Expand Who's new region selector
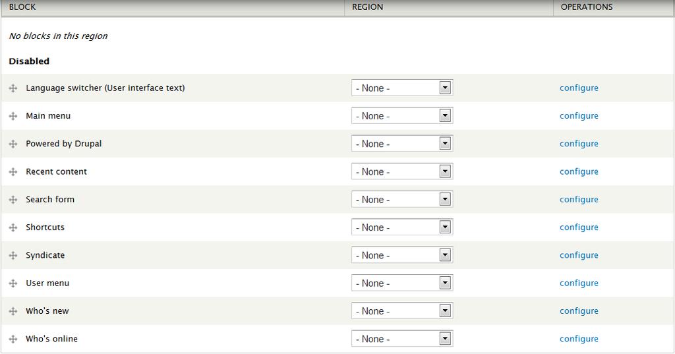This screenshot has width=675, height=354. point(402,311)
